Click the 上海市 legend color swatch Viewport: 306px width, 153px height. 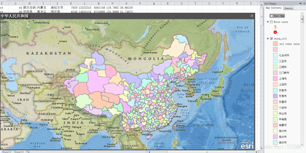point(275,79)
